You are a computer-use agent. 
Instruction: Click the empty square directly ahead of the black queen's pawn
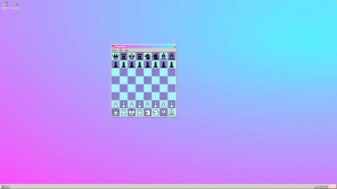[x=116, y=72]
